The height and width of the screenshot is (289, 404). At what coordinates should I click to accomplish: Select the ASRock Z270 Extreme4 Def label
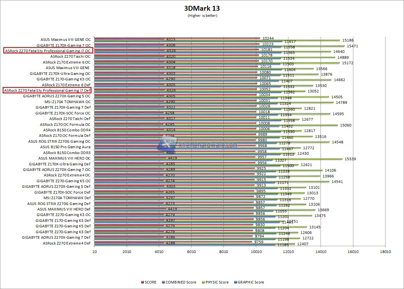pos(67,243)
